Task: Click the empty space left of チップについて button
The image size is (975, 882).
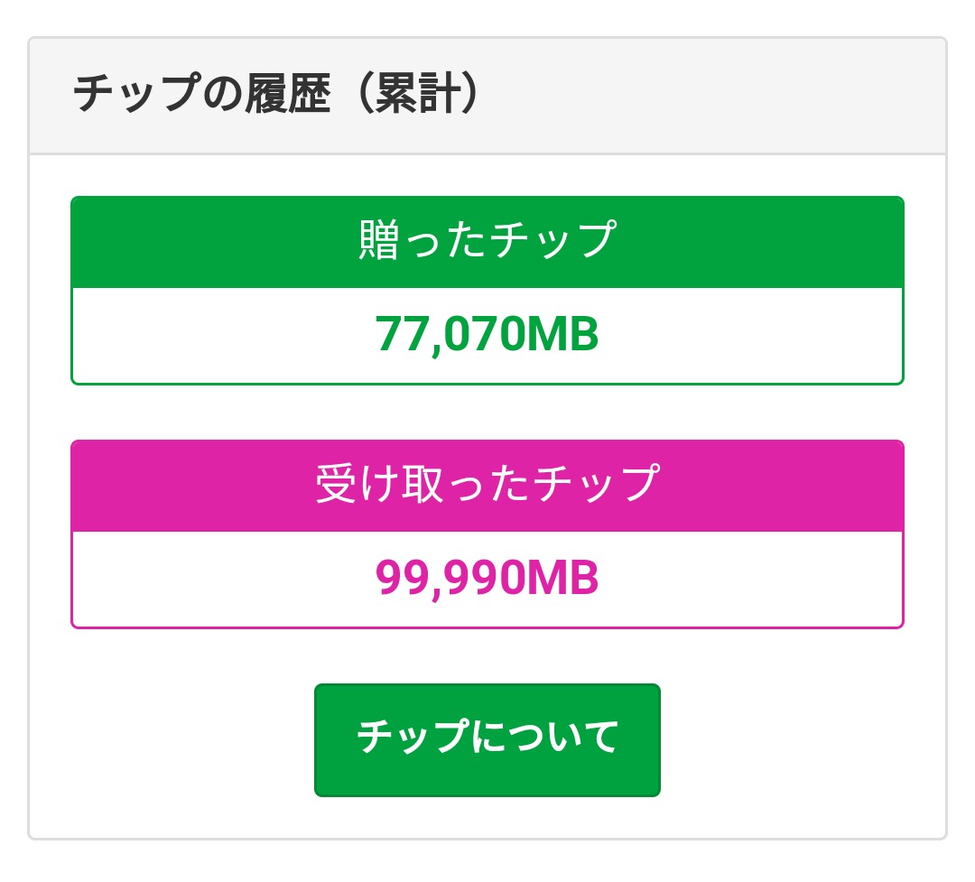Action: 181,739
